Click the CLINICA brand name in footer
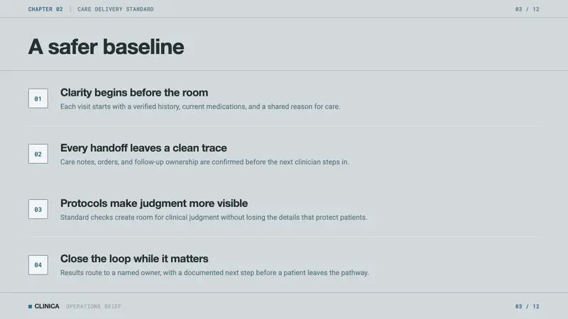The width and height of the screenshot is (568, 319). [x=47, y=306]
